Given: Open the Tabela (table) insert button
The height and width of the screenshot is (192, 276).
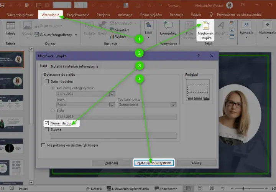Looking at the screenshot, I should pyautogui.click(x=11, y=30).
